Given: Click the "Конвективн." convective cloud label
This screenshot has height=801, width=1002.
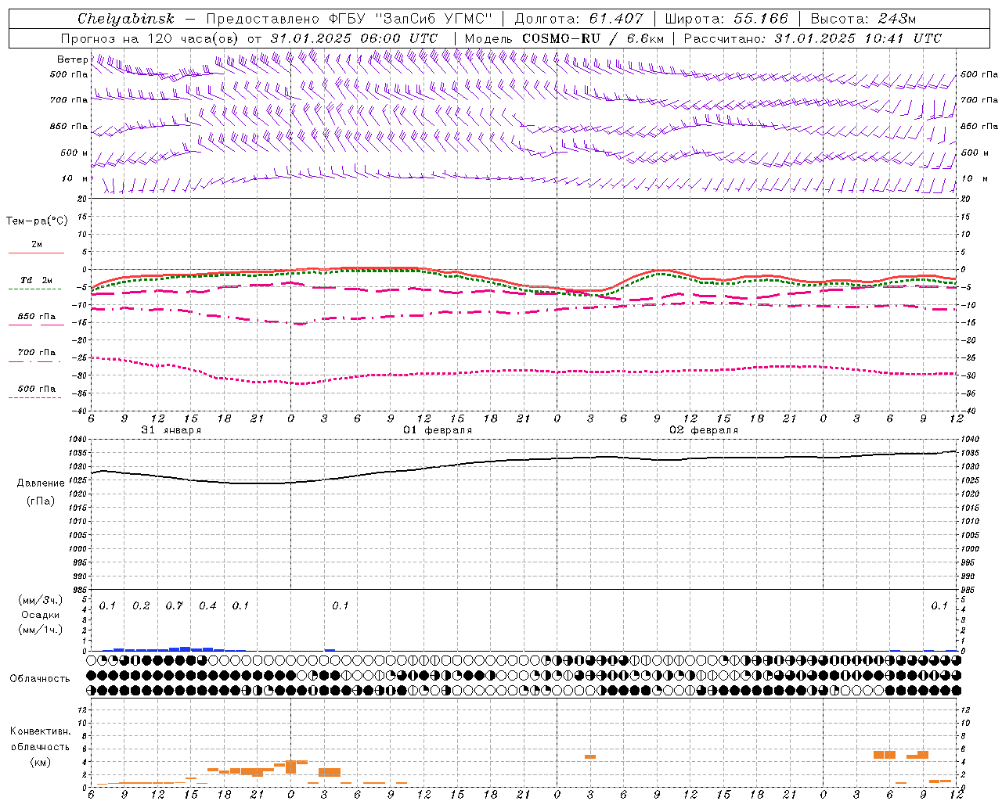Looking at the screenshot, I should point(40,731).
